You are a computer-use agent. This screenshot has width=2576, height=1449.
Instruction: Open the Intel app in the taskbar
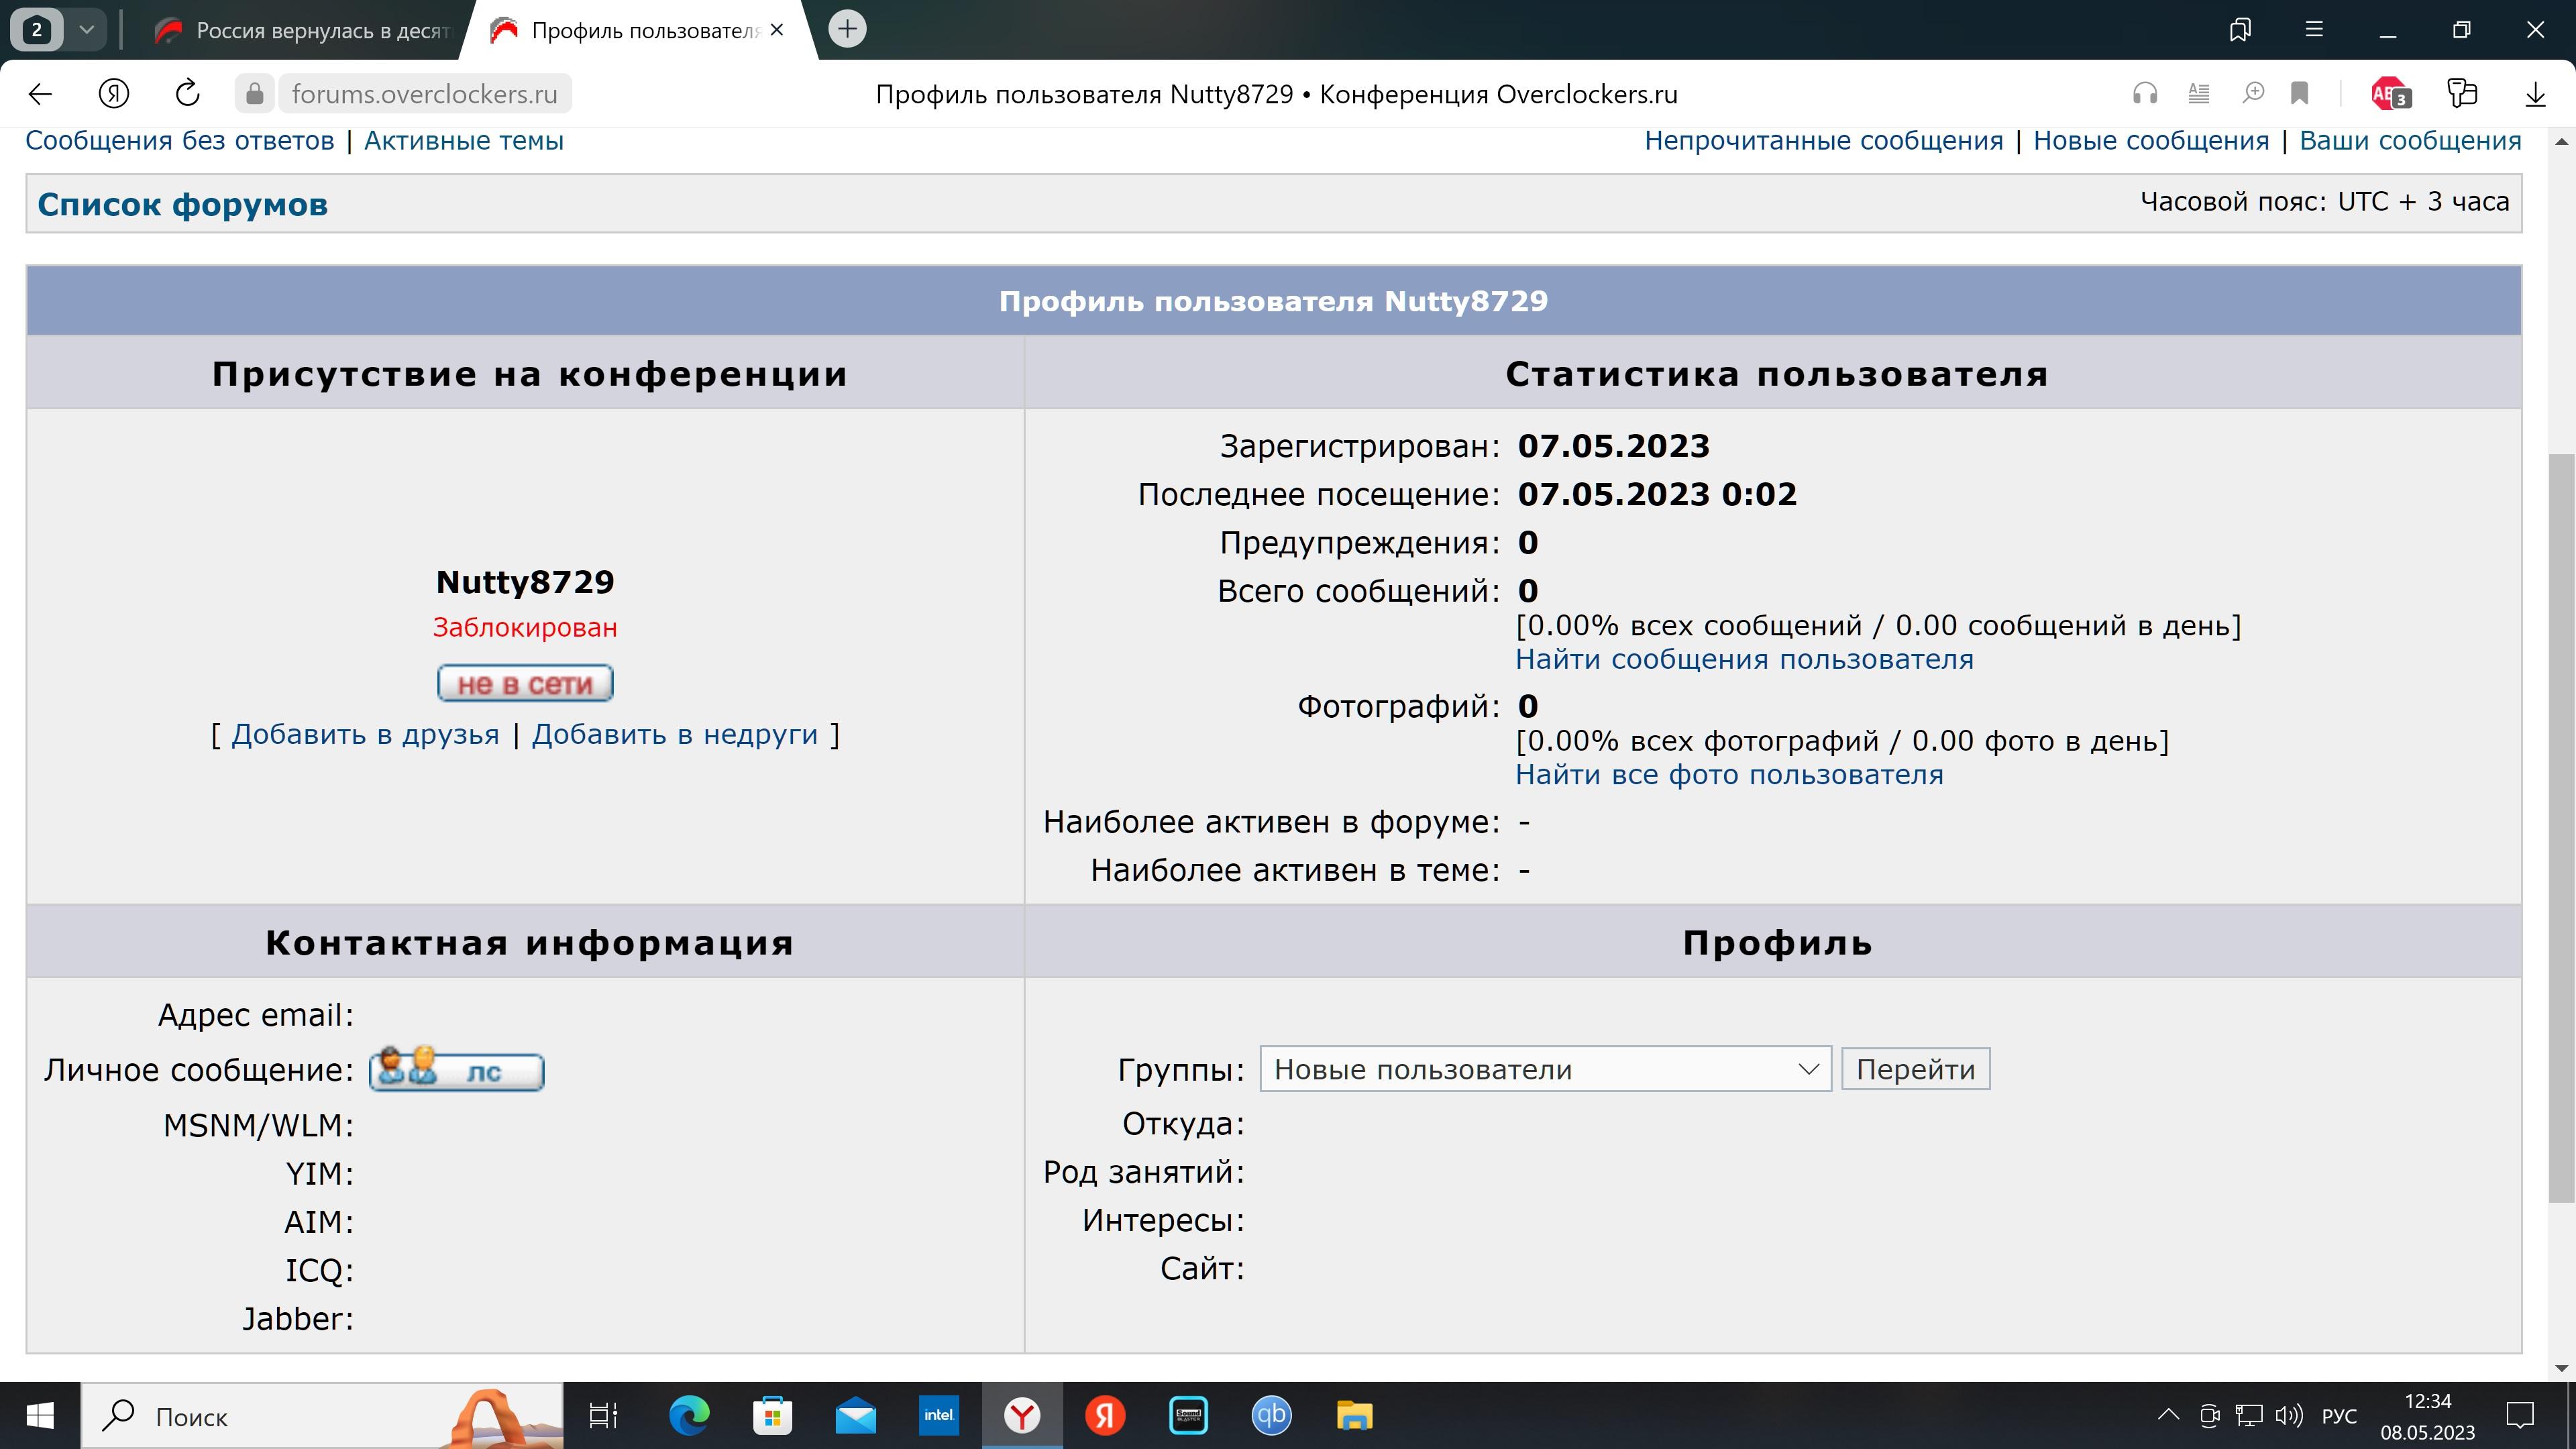click(x=938, y=1416)
